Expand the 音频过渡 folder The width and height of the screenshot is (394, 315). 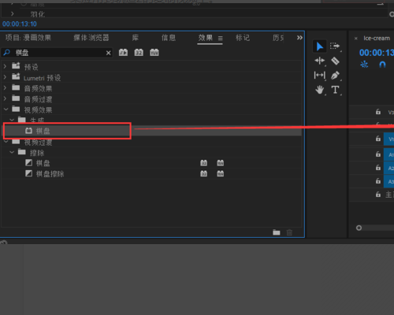click(x=5, y=98)
